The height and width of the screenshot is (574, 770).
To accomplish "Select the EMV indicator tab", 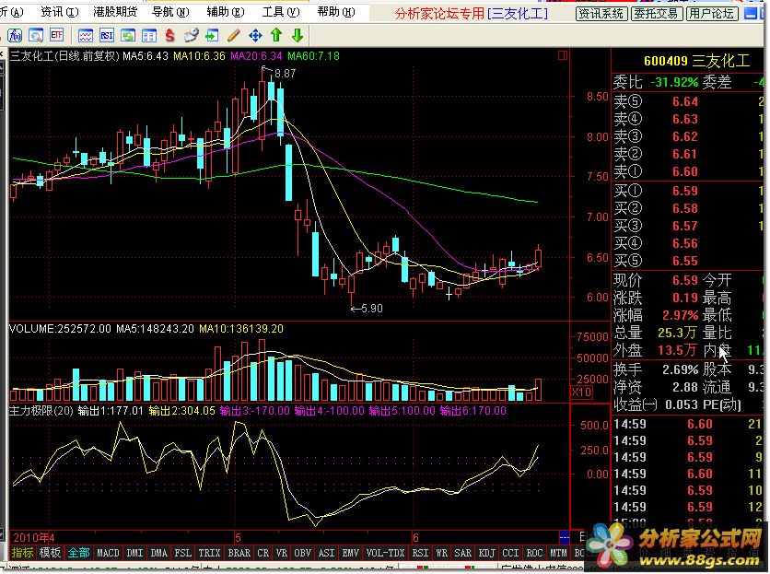I will [351, 553].
